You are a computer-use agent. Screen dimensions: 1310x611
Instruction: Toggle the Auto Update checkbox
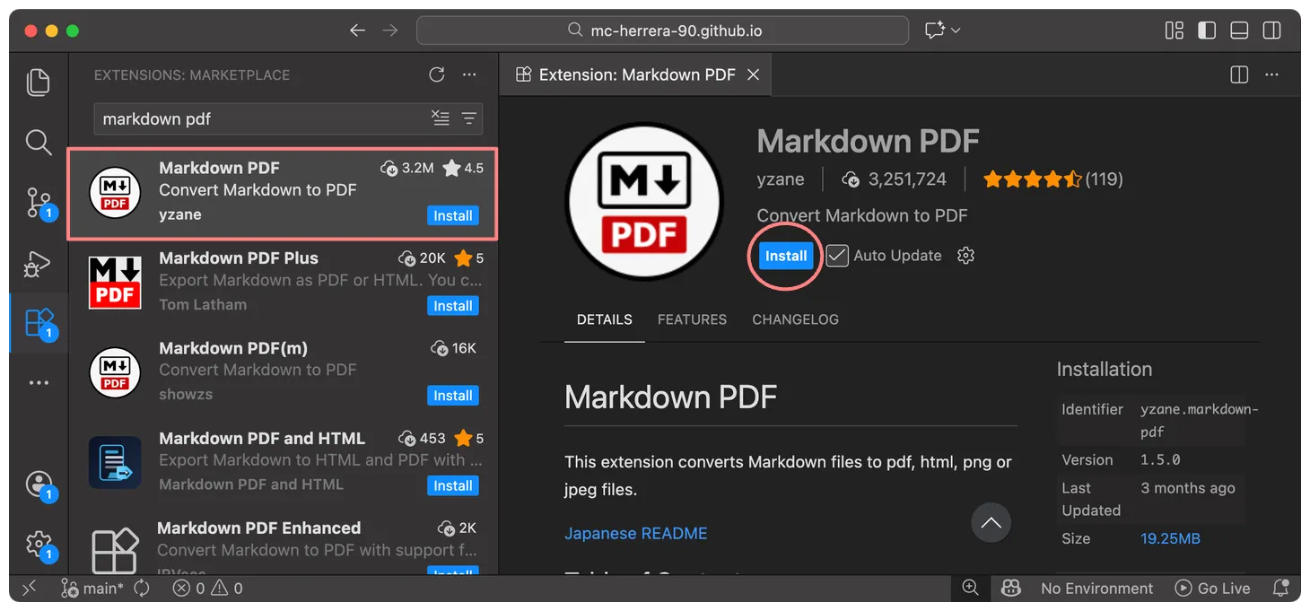(837, 256)
